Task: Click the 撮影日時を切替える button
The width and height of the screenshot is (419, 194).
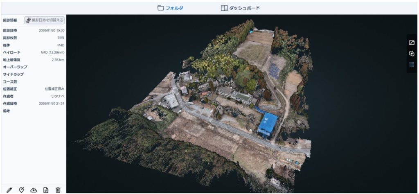Action: pos(44,20)
